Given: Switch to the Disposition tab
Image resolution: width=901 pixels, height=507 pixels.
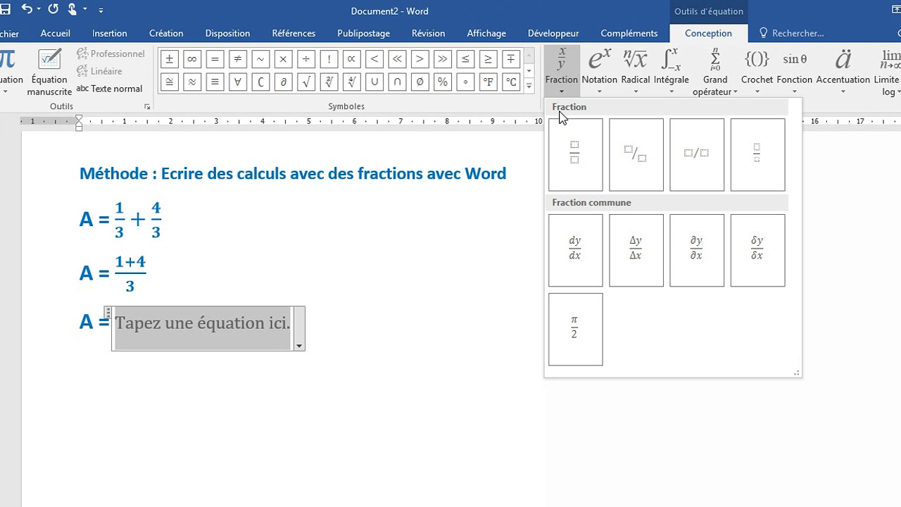Looking at the screenshot, I should point(227,33).
